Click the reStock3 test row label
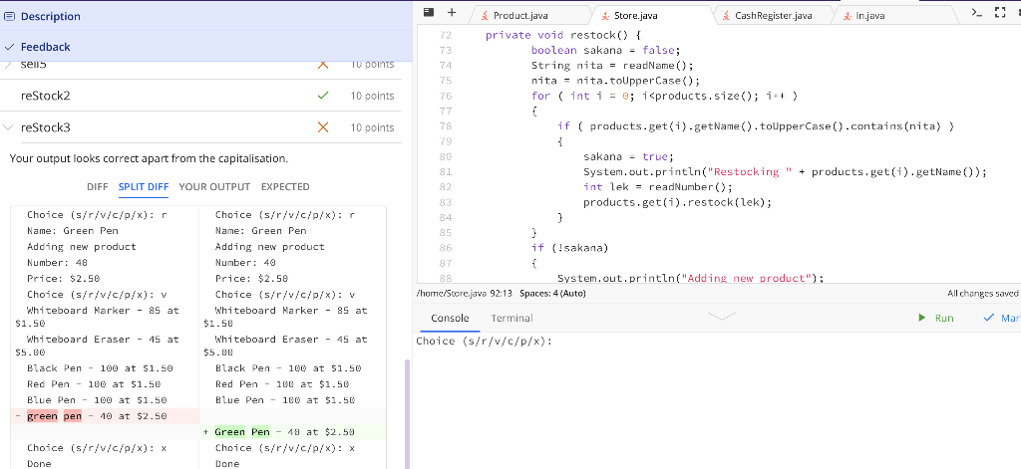Screen dimensions: 1021x469 46,127
